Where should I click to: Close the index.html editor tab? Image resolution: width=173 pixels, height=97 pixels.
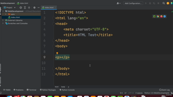click(x=55, y=8)
